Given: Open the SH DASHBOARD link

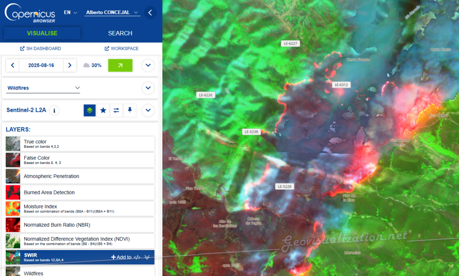Looking at the screenshot, I should tap(40, 48).
